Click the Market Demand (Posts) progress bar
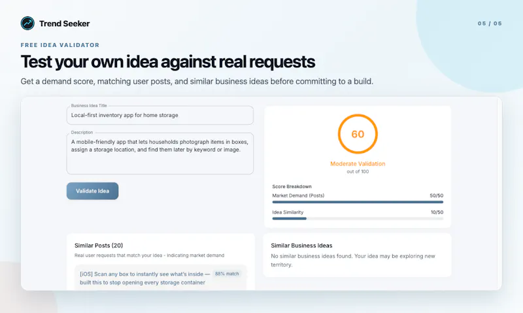The height and width of the screenshot is (313, 523). pyautogui.click(x=358, y=202)
